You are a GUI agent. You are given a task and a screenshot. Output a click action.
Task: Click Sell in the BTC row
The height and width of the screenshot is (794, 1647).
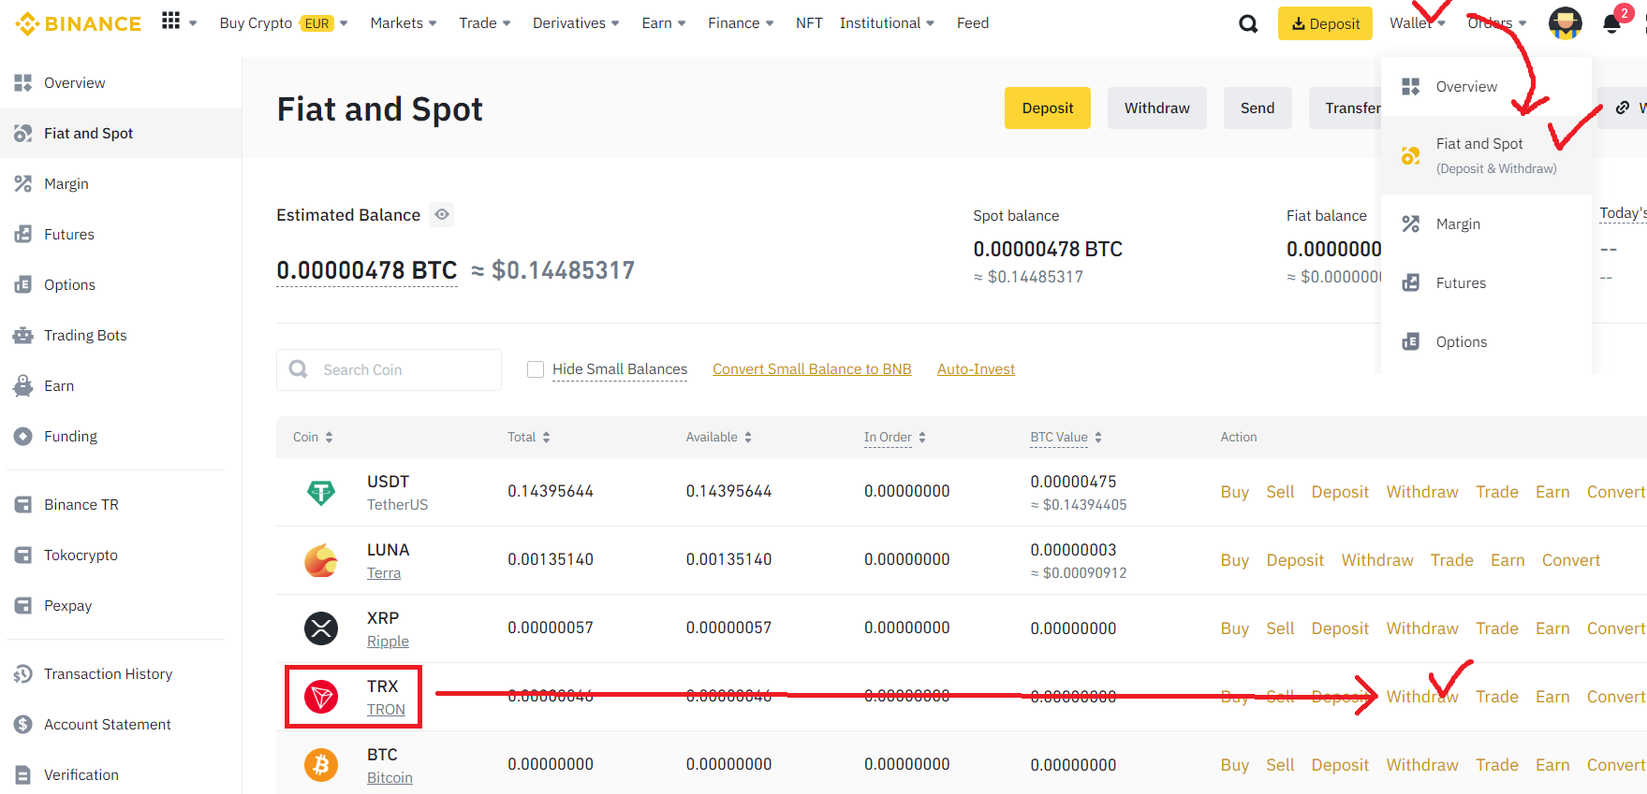pos(1280,765)
